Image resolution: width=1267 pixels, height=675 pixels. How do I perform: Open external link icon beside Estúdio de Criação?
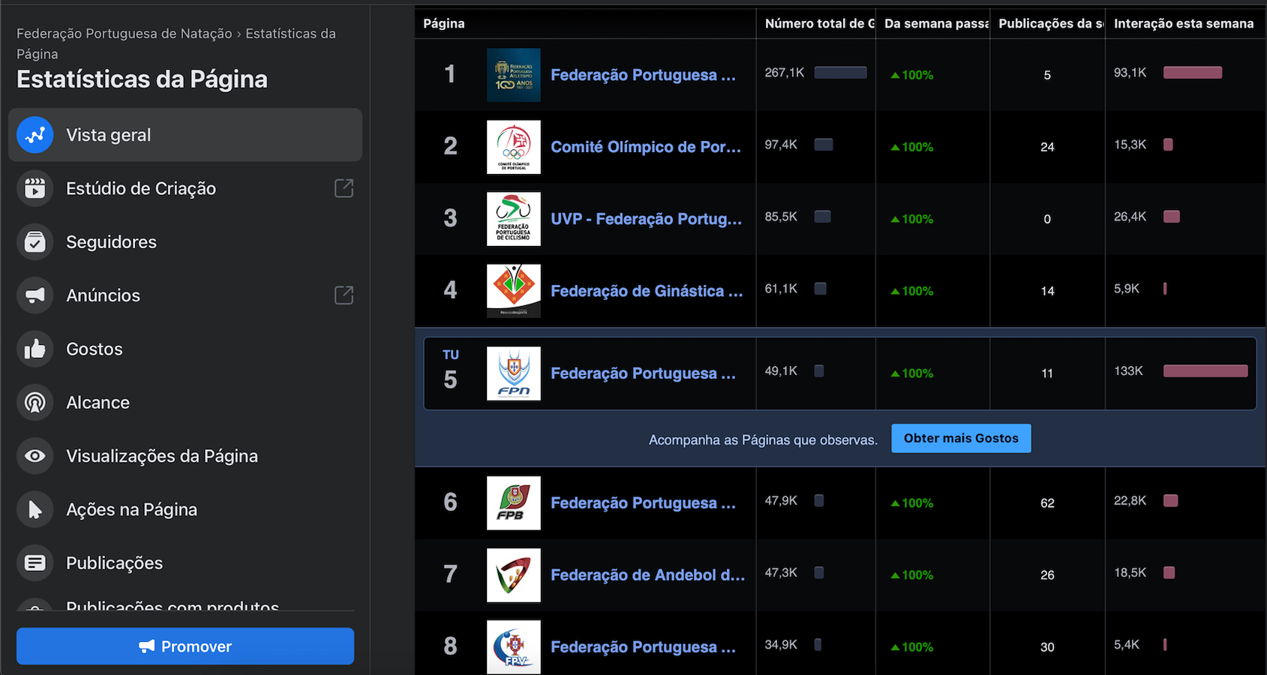pos(344,188)
